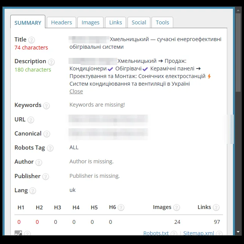This screenshot has height=244, width=244.
Task: Click the 'Keywords are missing!' message
Action: tap(97, 105)
